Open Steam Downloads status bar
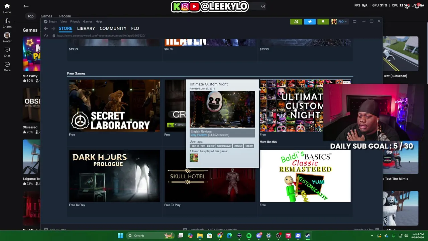Viewport: 428px width, 241px height. [210, 230]
